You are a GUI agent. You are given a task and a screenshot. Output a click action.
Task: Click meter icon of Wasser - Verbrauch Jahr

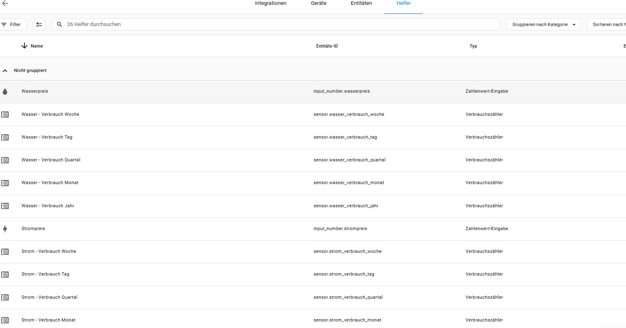5,206
